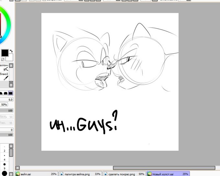Click the density slider showing 100
The height and width of the screenshot is (176, 220).
click(x=6, y=110)
